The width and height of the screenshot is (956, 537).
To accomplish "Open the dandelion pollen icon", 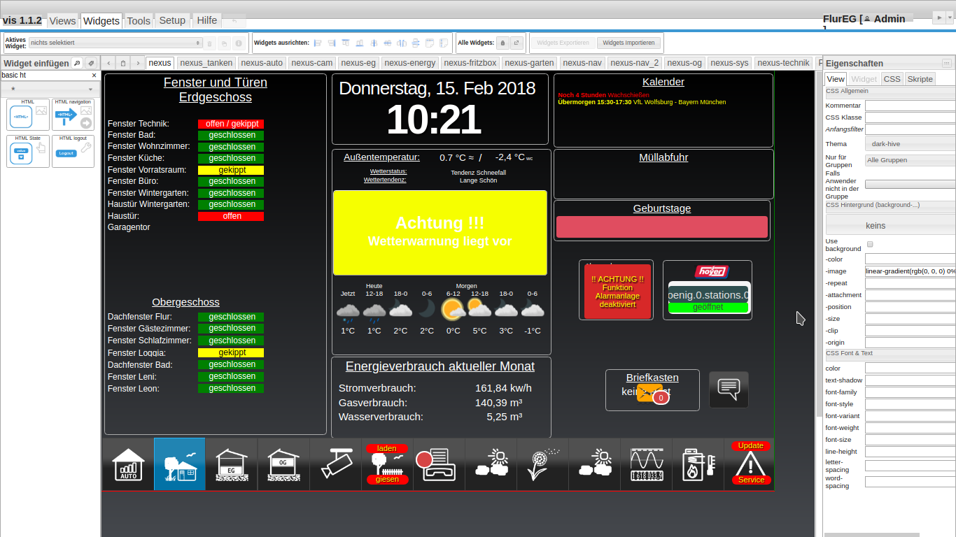I will 542,464.
